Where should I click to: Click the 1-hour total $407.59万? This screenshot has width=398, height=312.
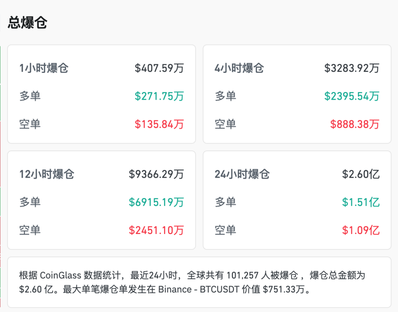(159, 68)
